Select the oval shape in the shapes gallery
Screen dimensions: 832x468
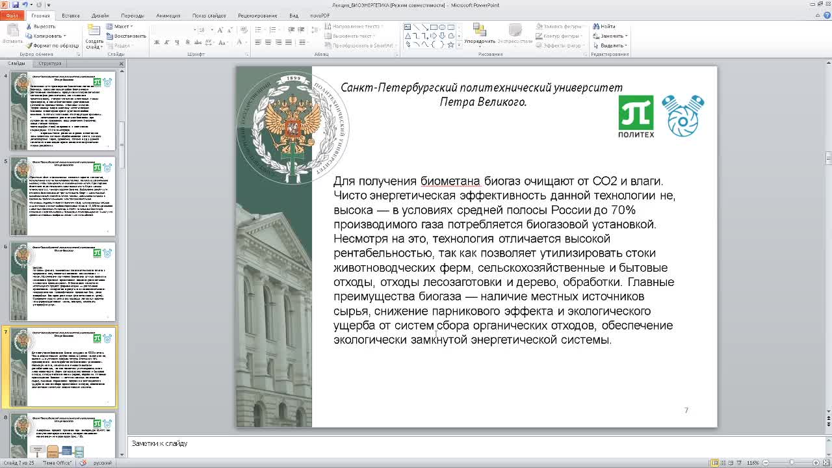coord(442,27)
